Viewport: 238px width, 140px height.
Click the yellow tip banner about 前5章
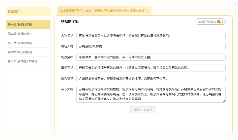(x=105, y=11)
